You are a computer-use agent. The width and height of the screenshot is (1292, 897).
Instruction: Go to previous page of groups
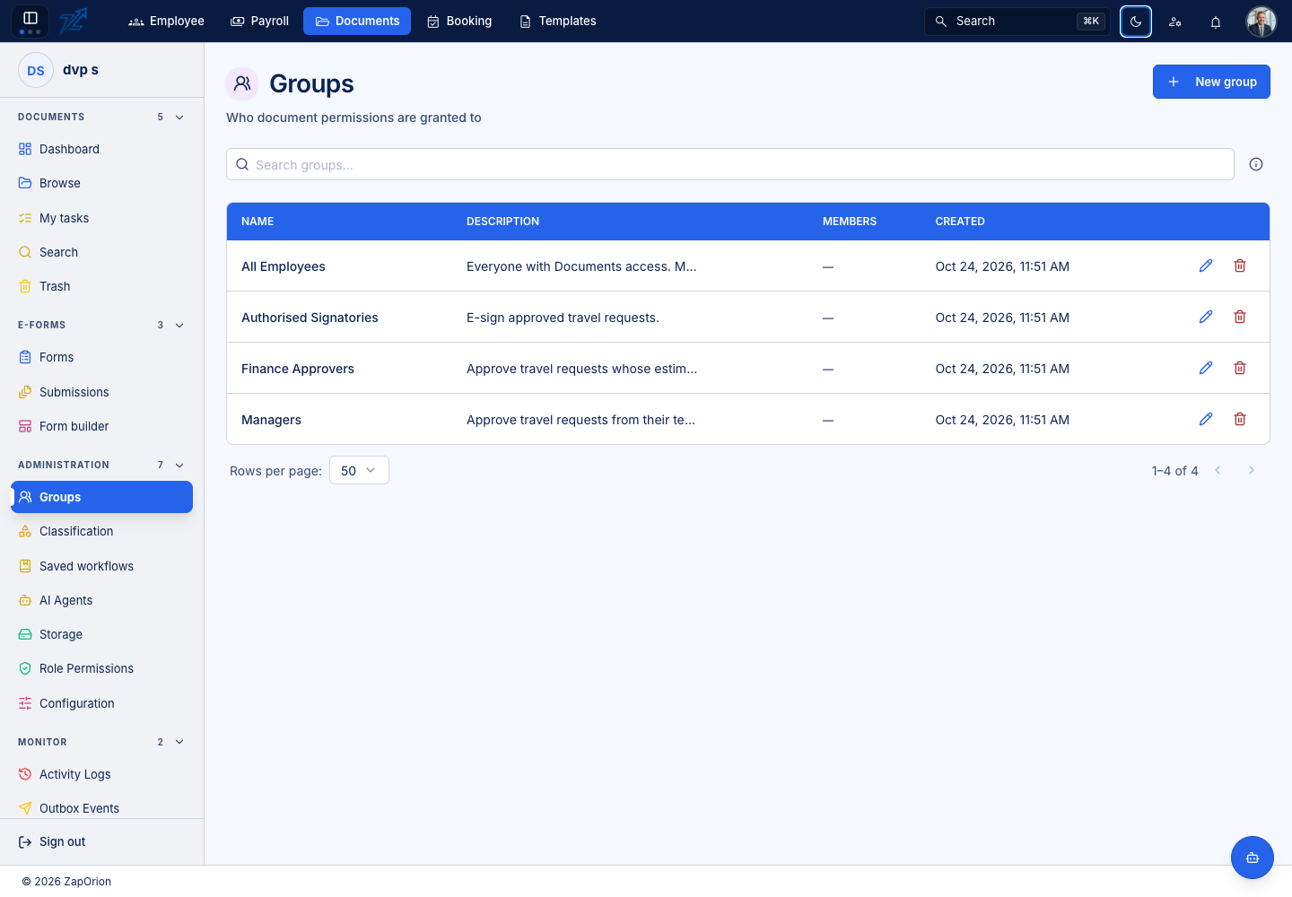coord(1218,470)
